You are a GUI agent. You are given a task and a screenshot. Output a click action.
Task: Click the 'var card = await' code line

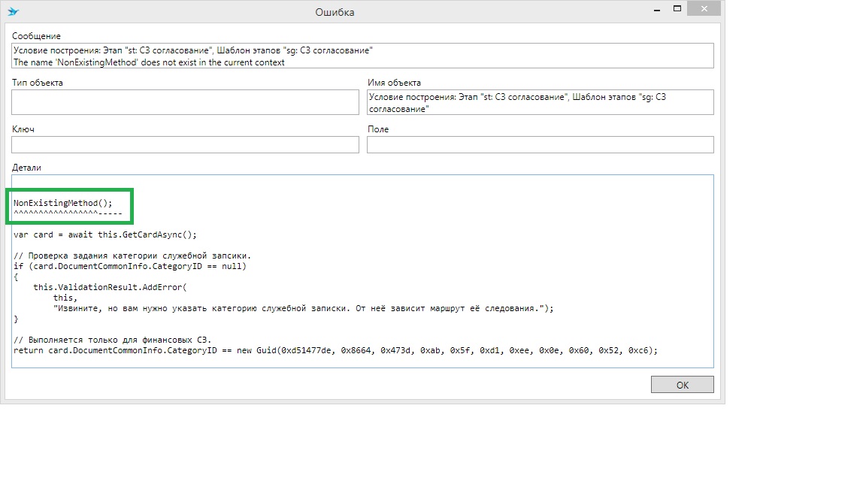click(x=104, y=234)
